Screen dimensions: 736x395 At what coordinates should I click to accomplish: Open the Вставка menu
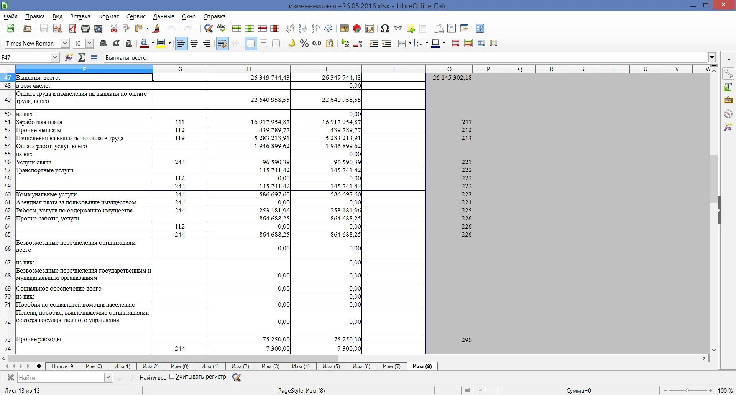(x=80, y=16)
